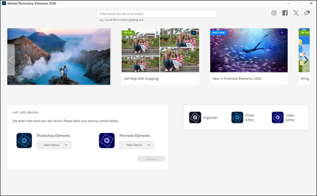Image resolution: width=317 pixels, height=196 pixels.
Task: Click Photoshop badge icon on cropping image
Action: pos(194,33)
